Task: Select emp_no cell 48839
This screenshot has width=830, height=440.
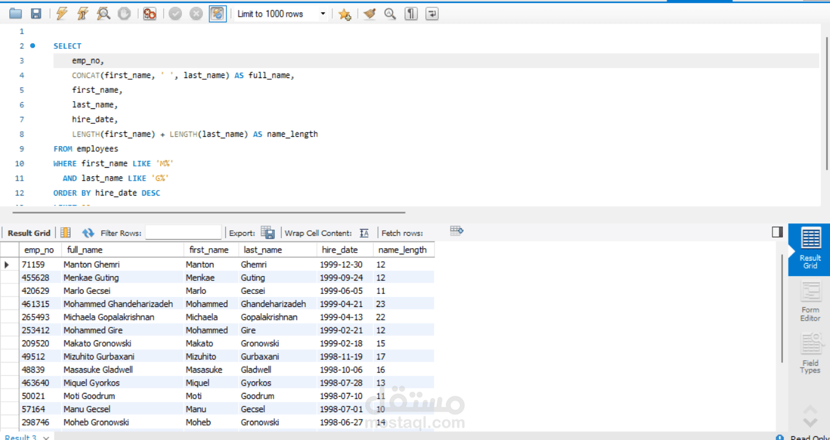Action: [40, 369]
